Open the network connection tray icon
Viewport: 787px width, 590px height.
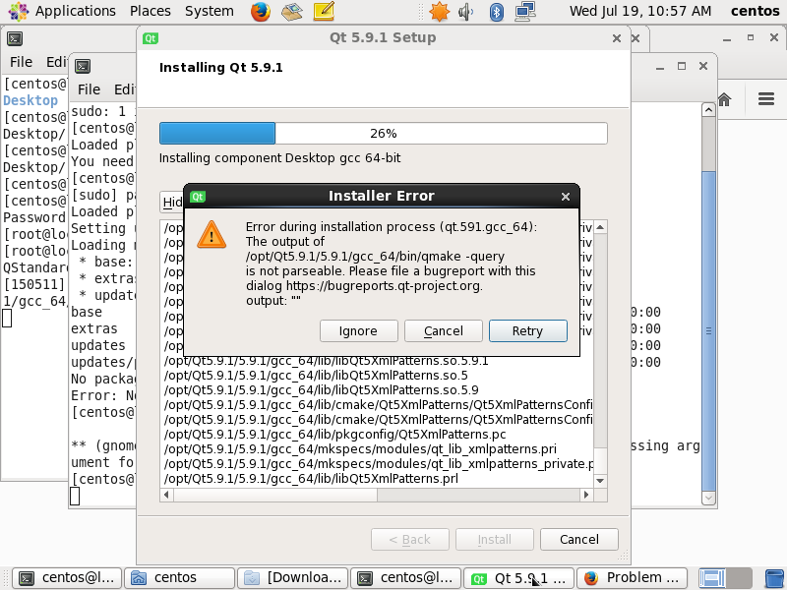point(525,11)
